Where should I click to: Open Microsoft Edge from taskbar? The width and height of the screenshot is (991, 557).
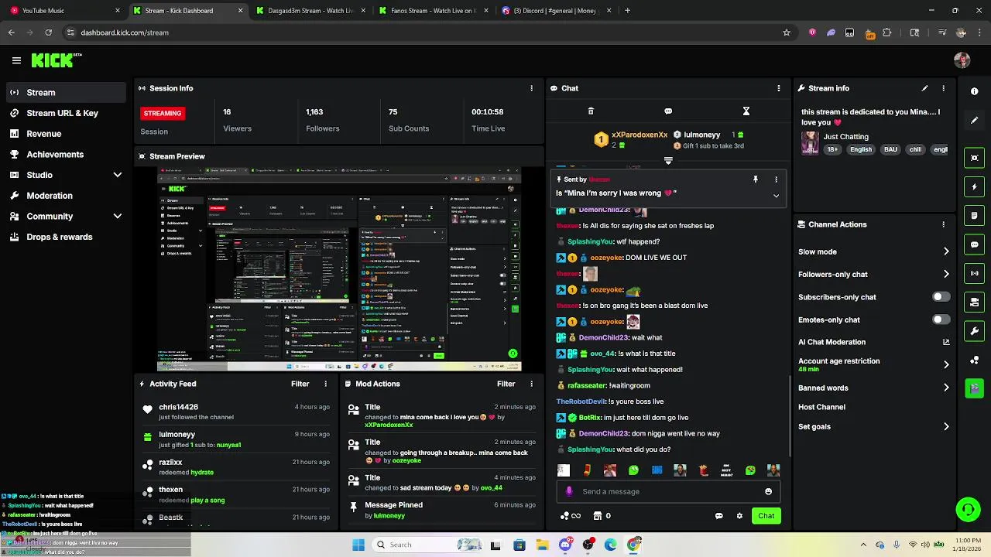coord(611,545)
